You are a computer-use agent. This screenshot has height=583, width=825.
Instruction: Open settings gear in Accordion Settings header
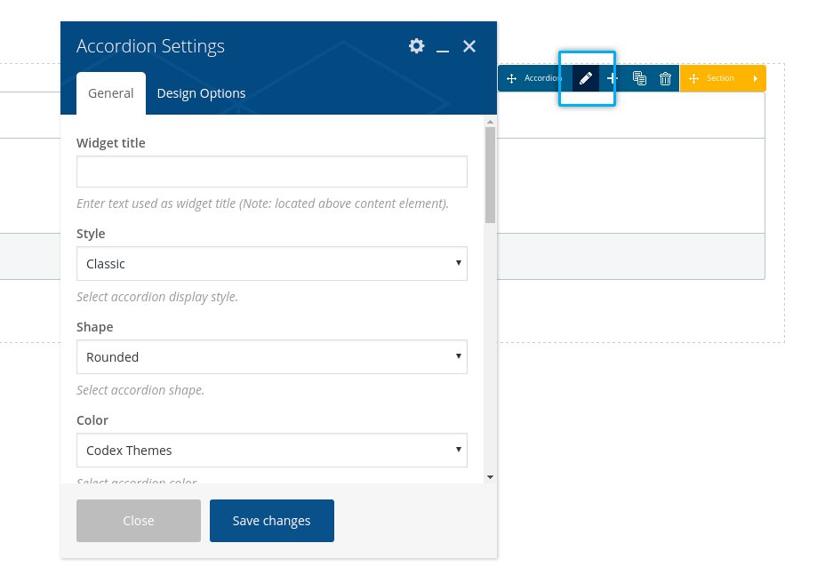(x=416, y=46)
